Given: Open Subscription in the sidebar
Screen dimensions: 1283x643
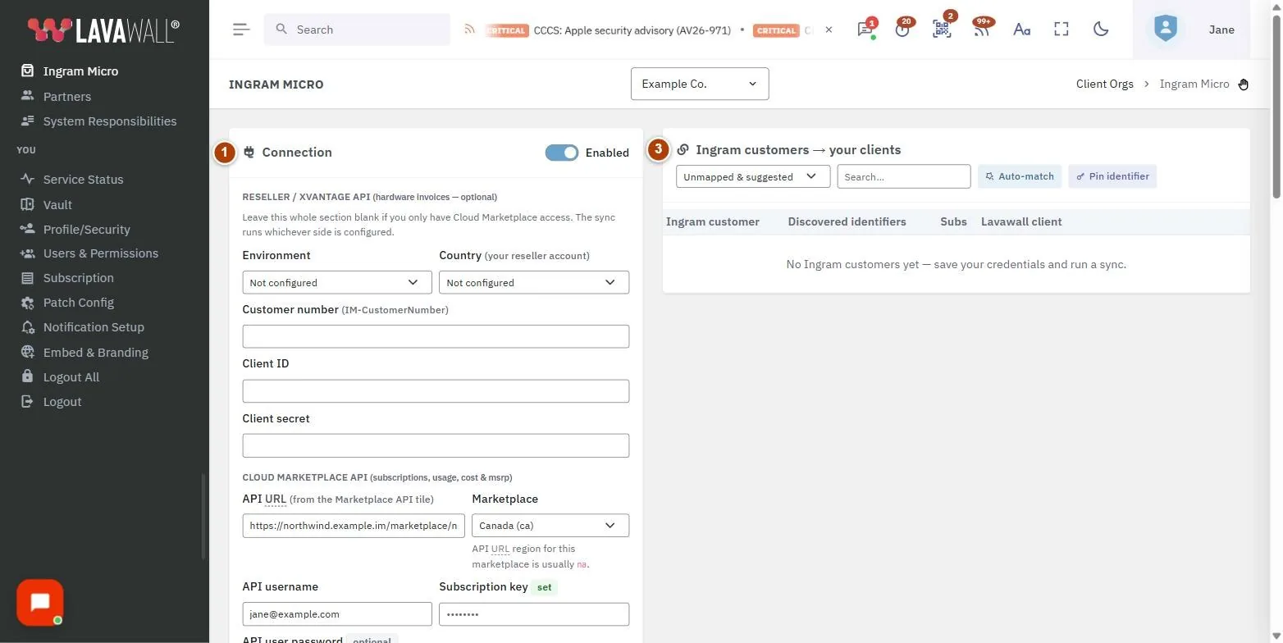Looking at the screenshot, I should click(x=78, y=278).
